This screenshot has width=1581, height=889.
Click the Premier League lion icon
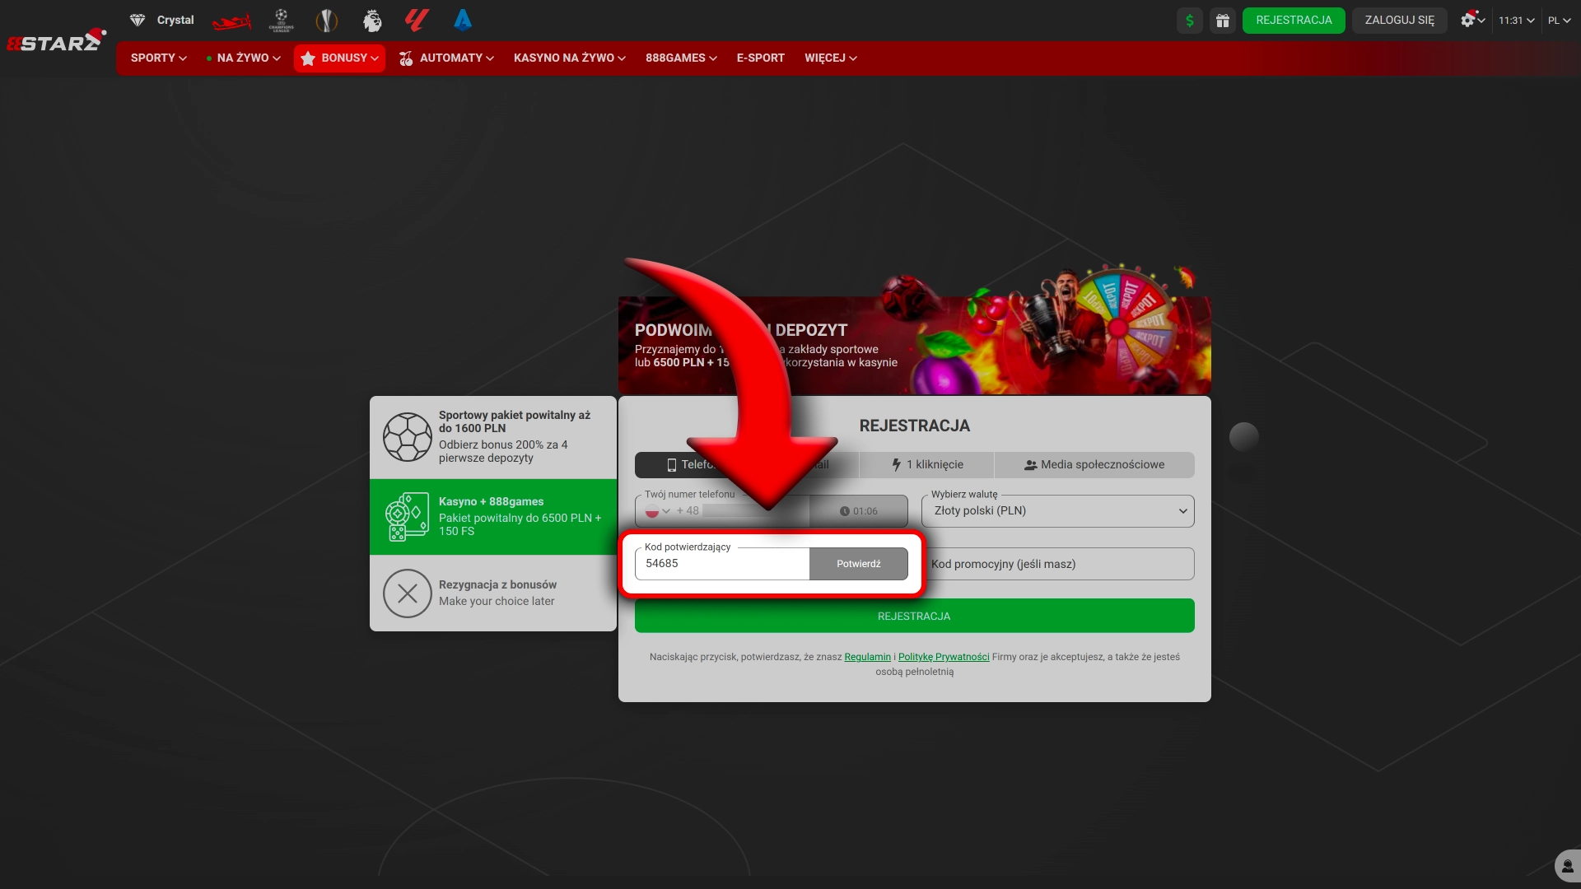pos(372,21)
